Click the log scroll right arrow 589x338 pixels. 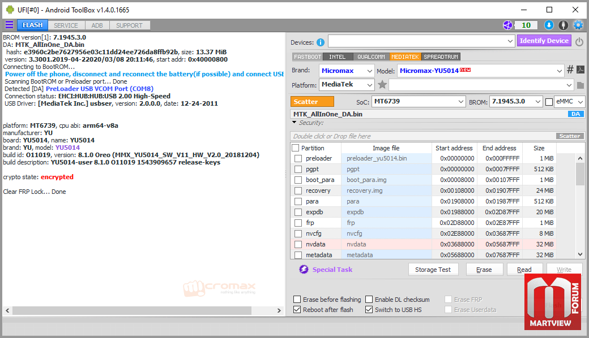[x=279, y=310]
